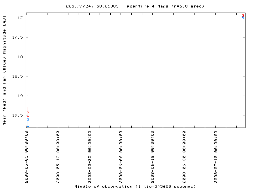The width and height of the screenshot is (253, 189).
Task: Select the blue far-UV square point near 19.6 magnitude
Action: [28, 120]
